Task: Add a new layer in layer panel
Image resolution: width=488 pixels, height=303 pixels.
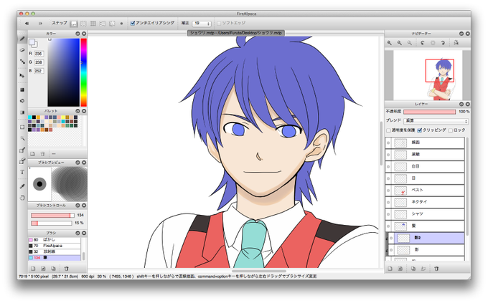Action: pos(390,269)
